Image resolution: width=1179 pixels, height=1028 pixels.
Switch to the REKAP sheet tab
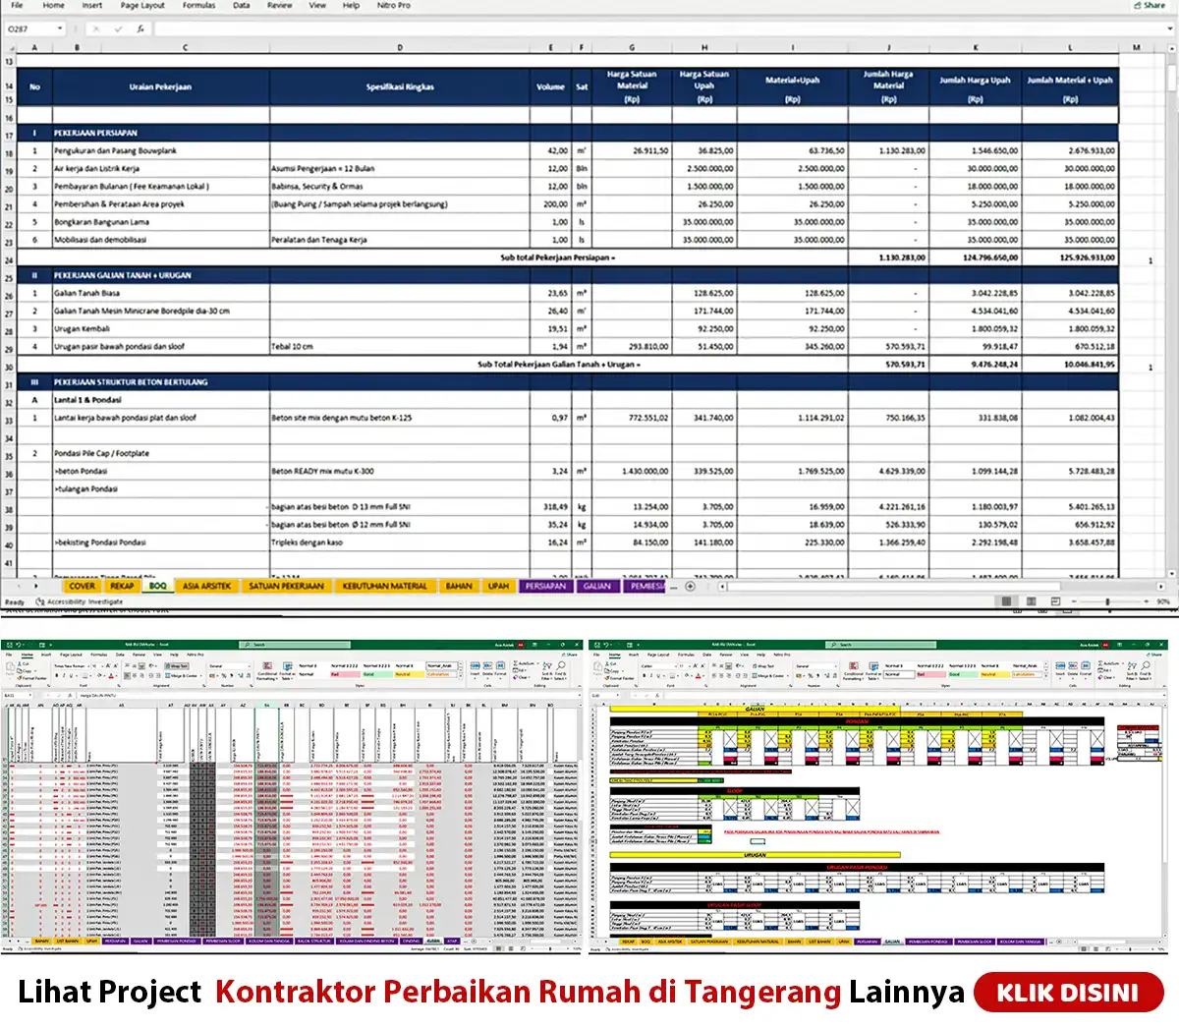122,587
